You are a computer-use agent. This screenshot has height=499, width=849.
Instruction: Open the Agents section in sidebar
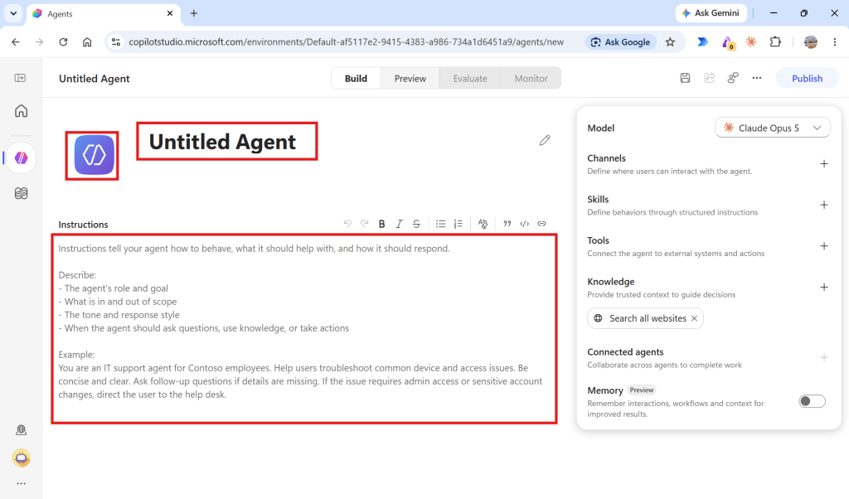[x=21, y=158]
